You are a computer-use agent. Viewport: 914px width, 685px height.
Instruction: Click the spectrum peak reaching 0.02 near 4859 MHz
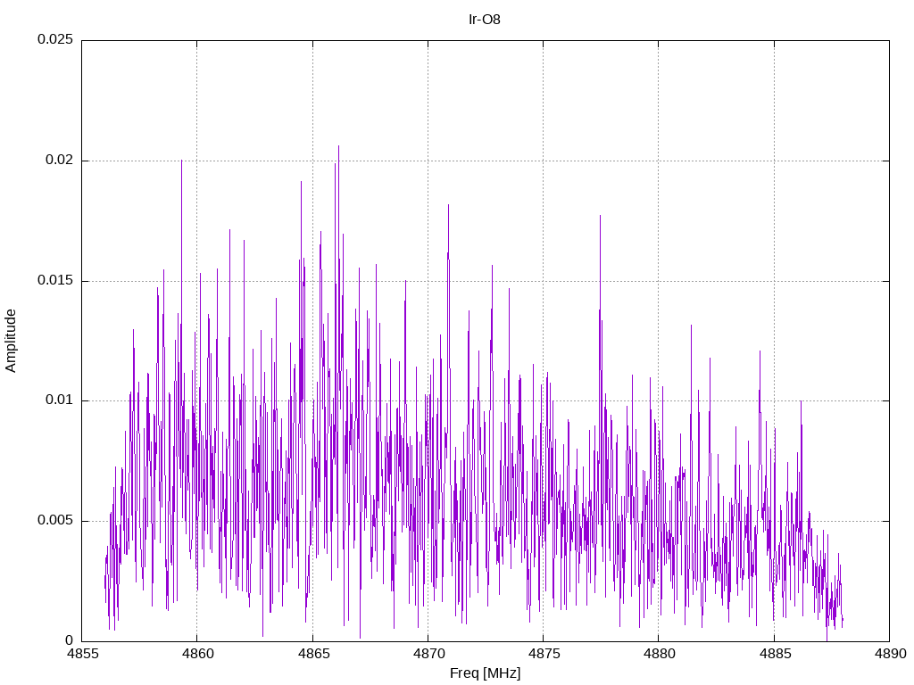181,161
